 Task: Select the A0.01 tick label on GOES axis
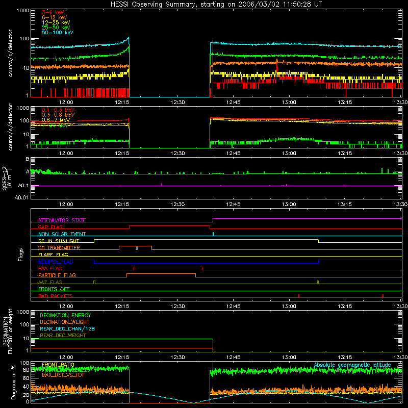click(22, 197)
